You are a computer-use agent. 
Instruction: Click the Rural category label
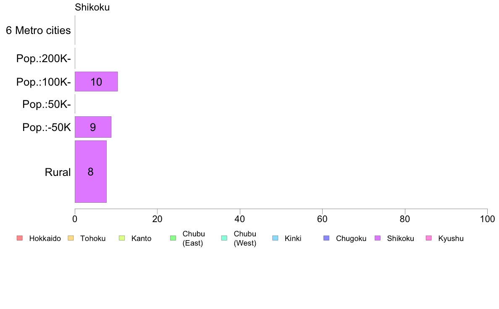point(58,172)
